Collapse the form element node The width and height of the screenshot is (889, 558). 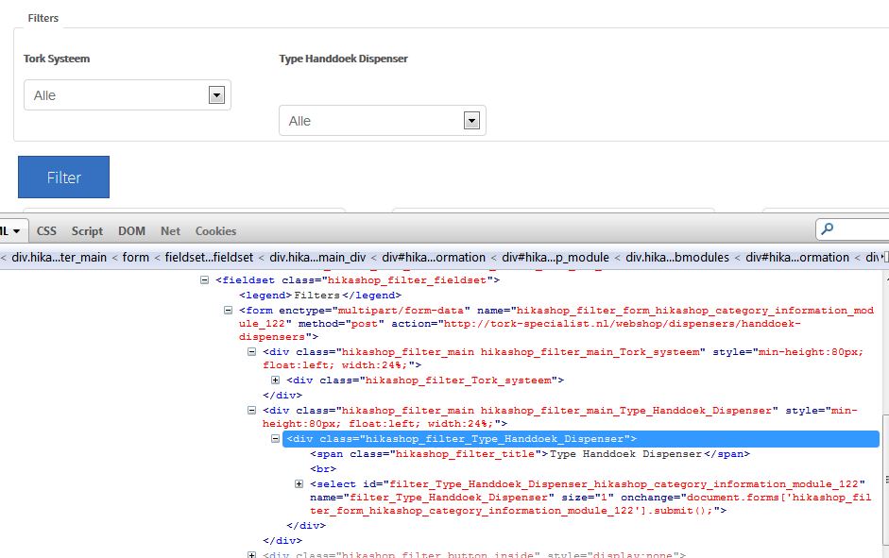(229, 310)
